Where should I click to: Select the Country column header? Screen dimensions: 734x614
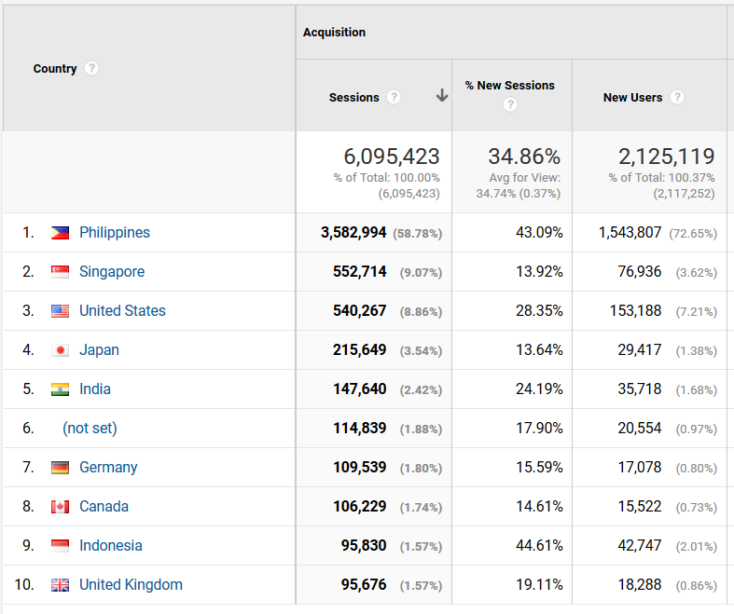tap(55, 68)
